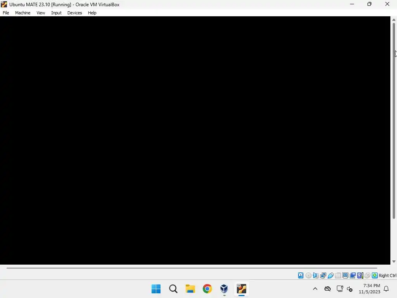The image size is (397, 298).
Task: Click the muted volume tray icon
Action: click(x=350, y=289)
